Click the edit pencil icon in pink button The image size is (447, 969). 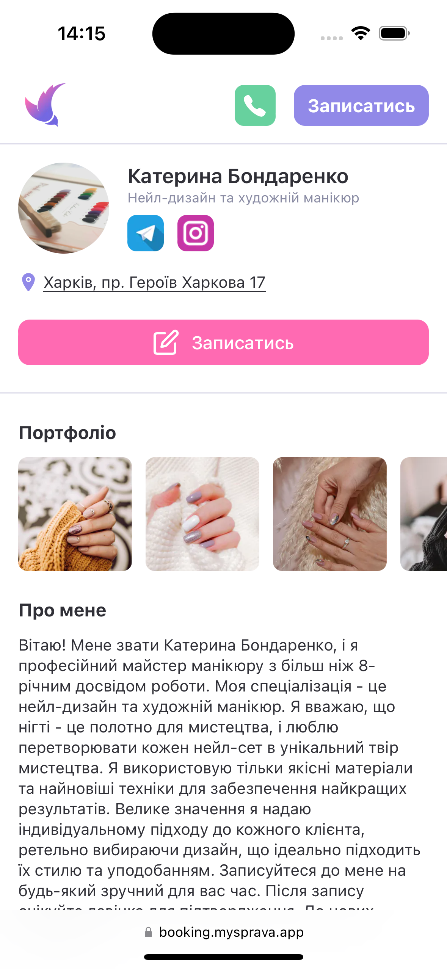tap(166, 342)
